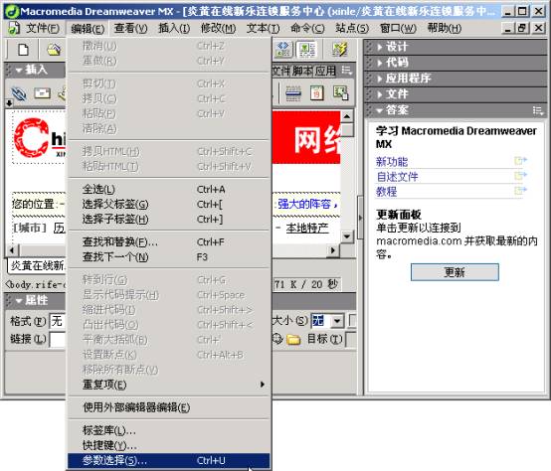The height and width of the screenshot is (471, 551).
Task: Choose 选择父标签 from the Edit menu
Action: pyautogui.click(x=169, y=205)
